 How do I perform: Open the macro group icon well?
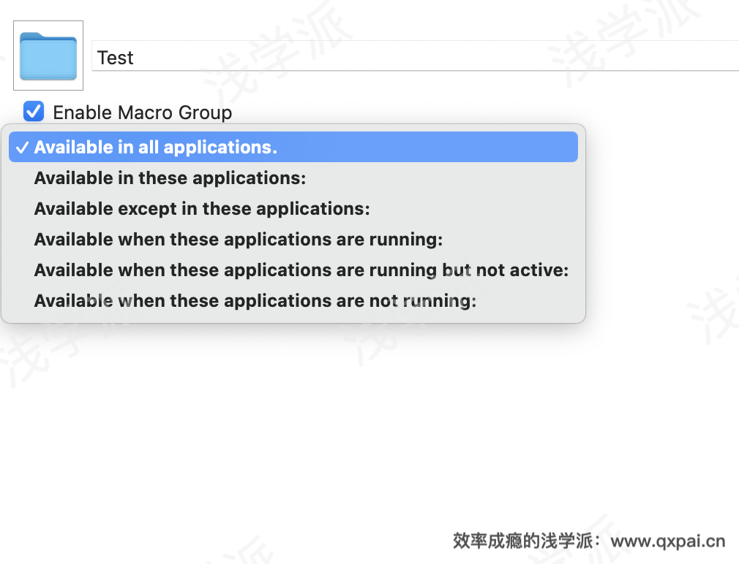pos(48,56)
